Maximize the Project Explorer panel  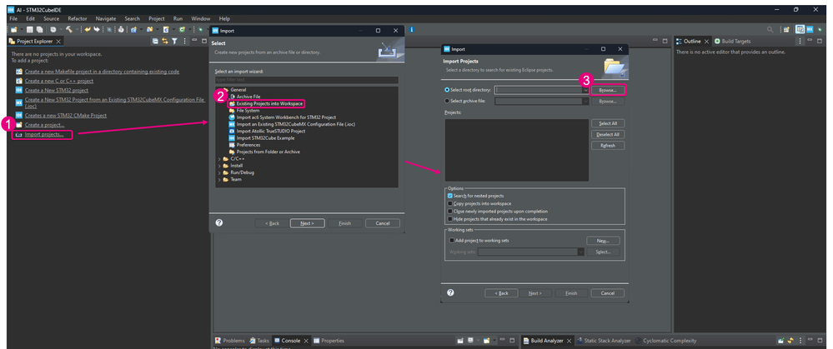click(x=204, y=41)
